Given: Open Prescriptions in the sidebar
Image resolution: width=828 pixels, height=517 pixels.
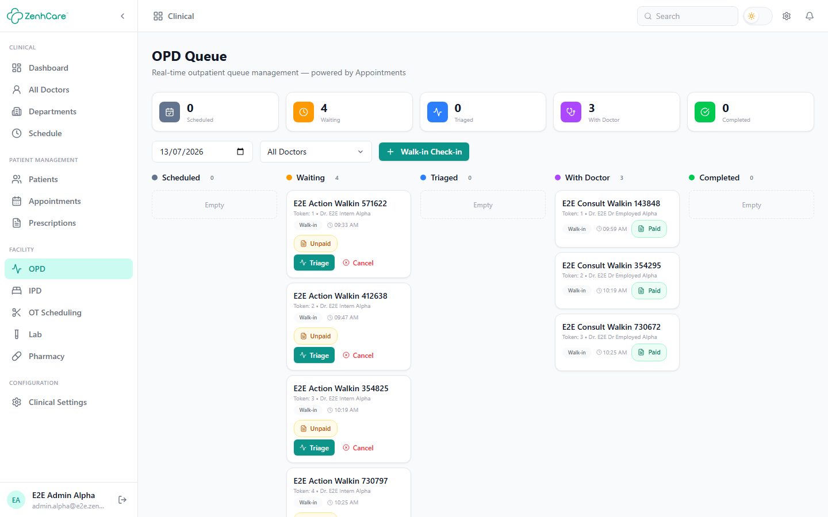Looking at the screenshot, I should click(69, 223).
